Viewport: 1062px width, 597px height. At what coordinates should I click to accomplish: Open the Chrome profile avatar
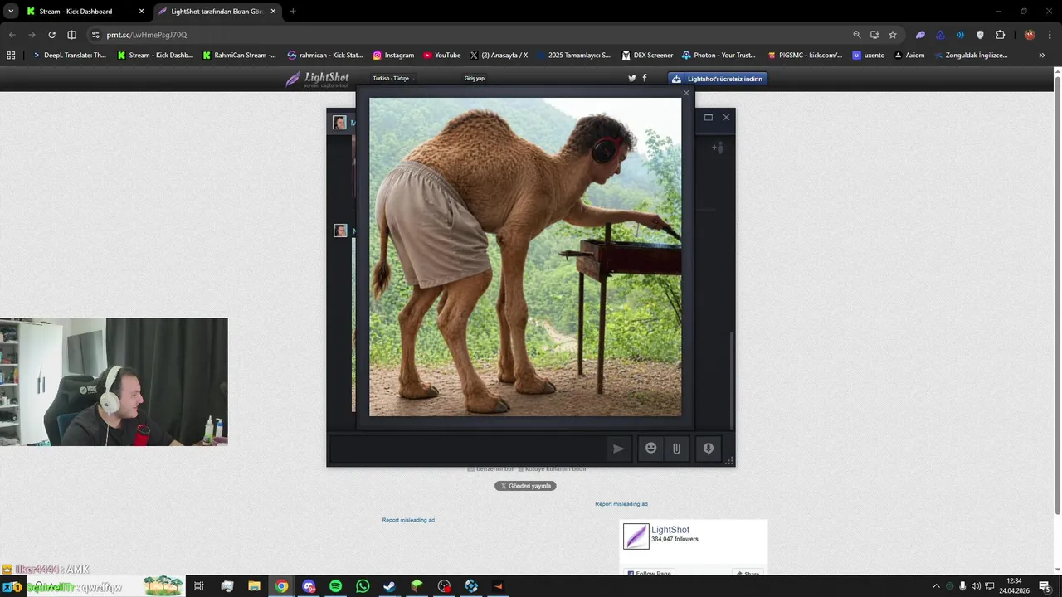pyautogui.click(x=1030, y=35)
